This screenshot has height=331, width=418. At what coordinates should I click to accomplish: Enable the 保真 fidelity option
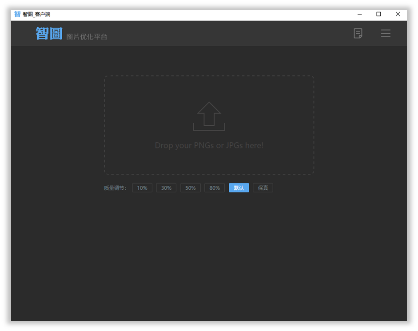pyautogui.click(x=263, y=188)
